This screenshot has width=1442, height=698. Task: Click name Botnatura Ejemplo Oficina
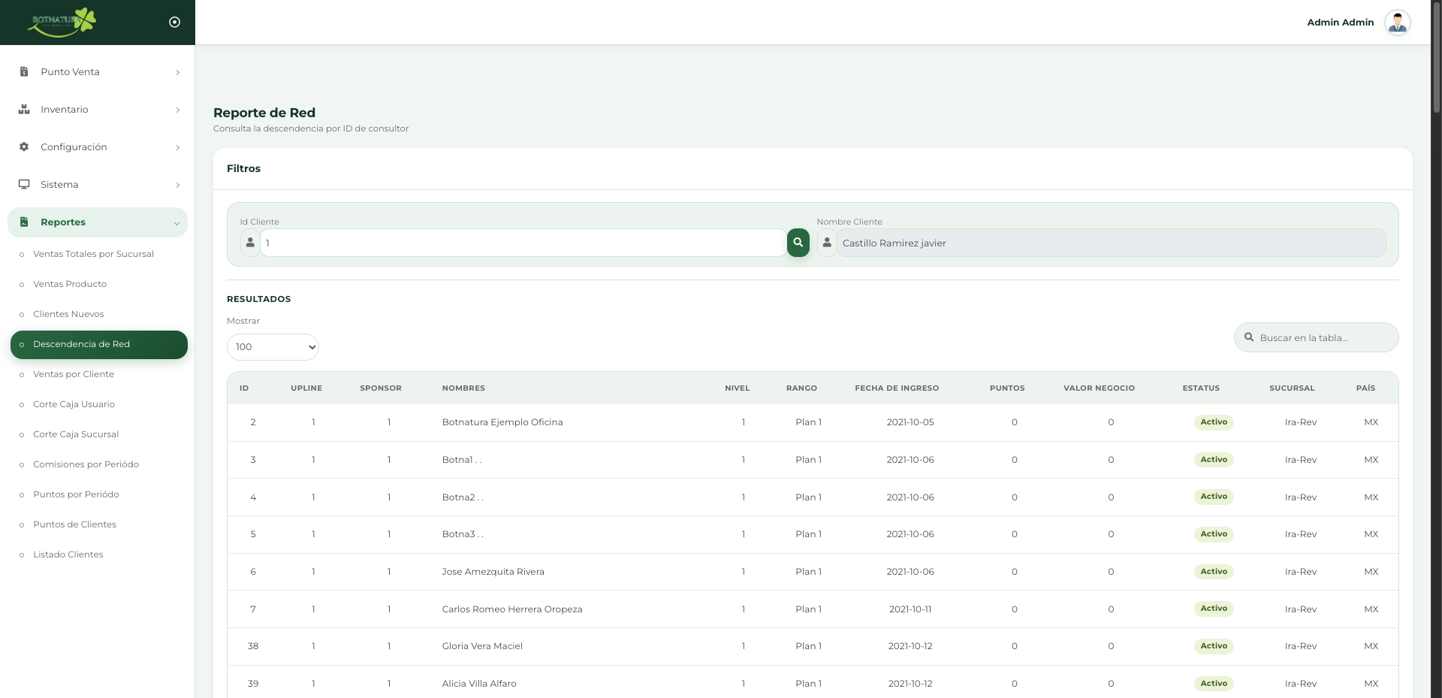tap(502, 422)
